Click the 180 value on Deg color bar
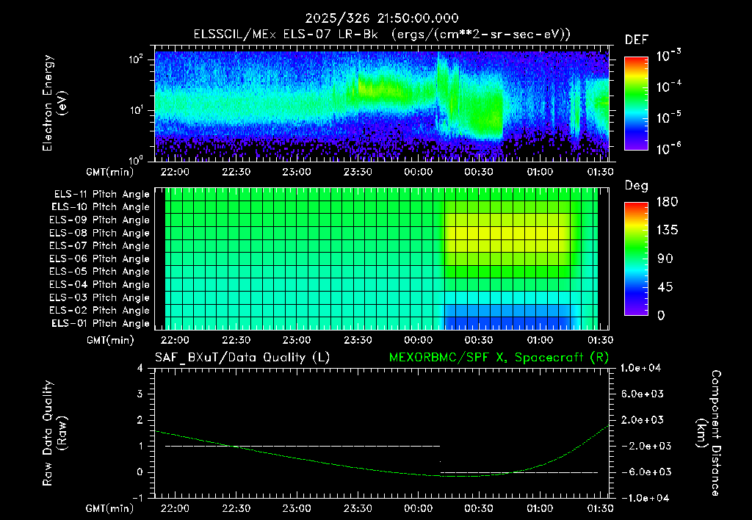 pyautogui.click(x=667, y=201)
